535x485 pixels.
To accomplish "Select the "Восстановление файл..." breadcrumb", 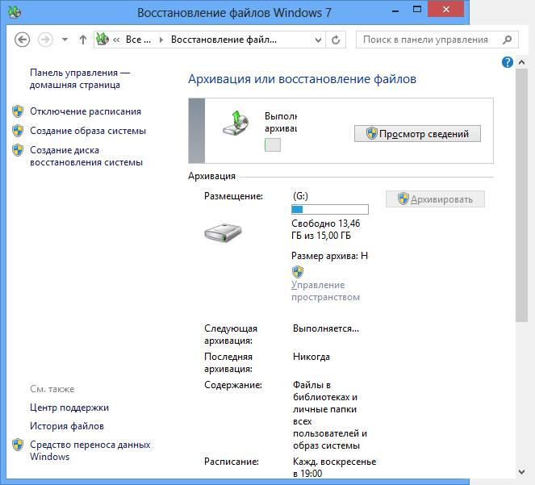I will pos(224,40).
